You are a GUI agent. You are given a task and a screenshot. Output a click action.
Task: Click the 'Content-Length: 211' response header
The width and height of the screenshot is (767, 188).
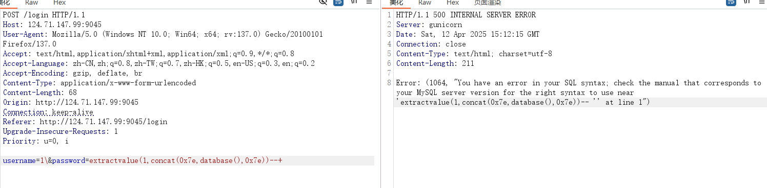[435, 63]
